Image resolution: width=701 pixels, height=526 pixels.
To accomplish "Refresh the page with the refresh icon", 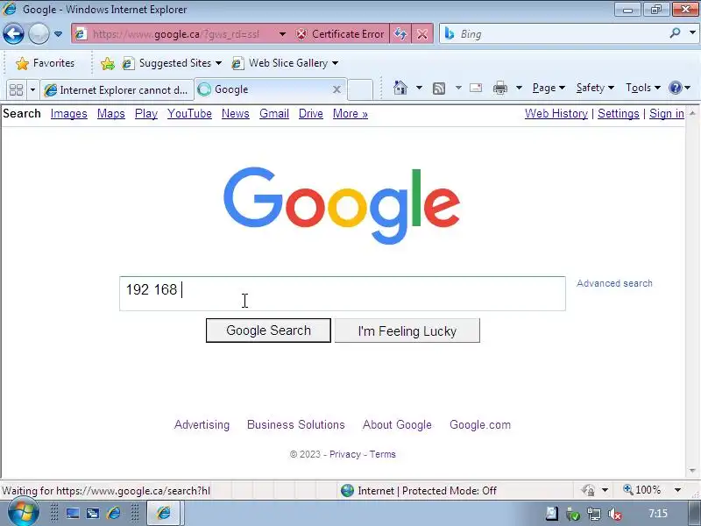I will [x=400, y=34].
